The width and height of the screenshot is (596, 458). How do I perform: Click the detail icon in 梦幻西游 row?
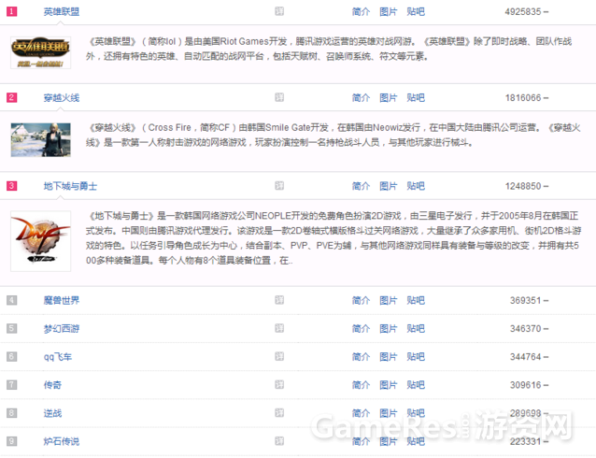point(279,328)
